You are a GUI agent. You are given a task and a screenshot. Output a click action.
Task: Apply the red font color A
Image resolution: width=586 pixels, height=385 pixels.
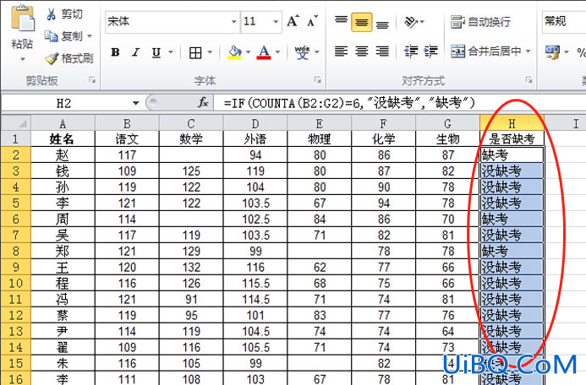point(264,52)
